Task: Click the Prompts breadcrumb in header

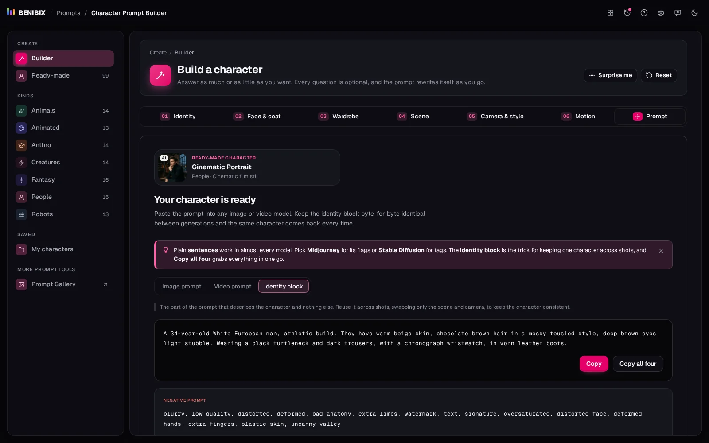Action: (x=68, y=13)
